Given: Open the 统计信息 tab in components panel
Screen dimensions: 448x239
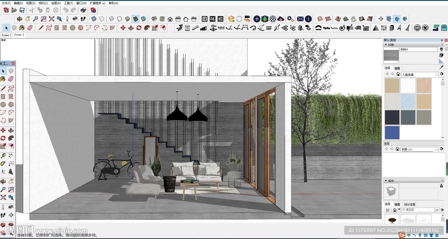Looking at the screenshot, I should [x=409, y=204].
